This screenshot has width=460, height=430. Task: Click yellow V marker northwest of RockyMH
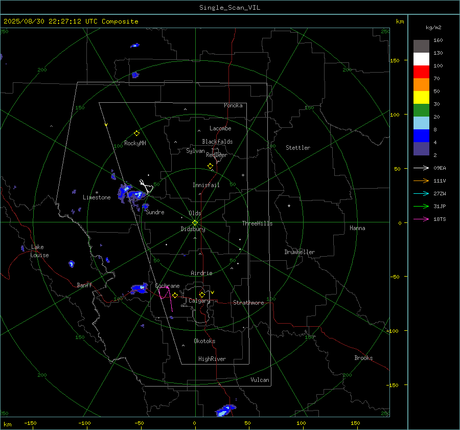(106, 125)
